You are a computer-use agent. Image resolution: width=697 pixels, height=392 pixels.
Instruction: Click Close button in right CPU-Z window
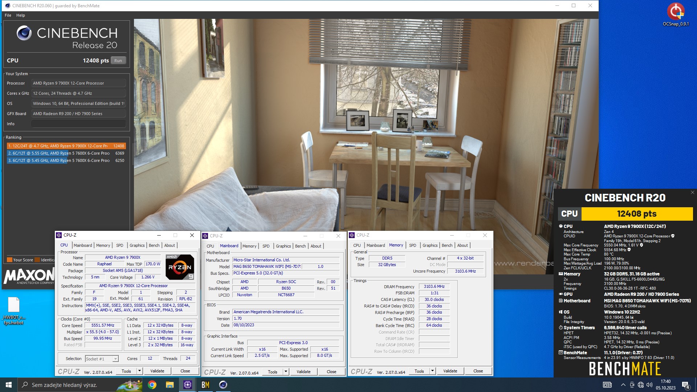tap(478, 371)
